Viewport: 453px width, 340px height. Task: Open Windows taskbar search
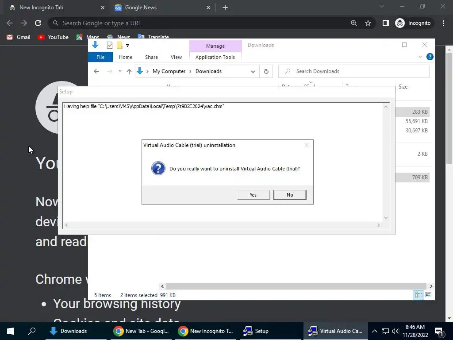[x=32, y=331]
